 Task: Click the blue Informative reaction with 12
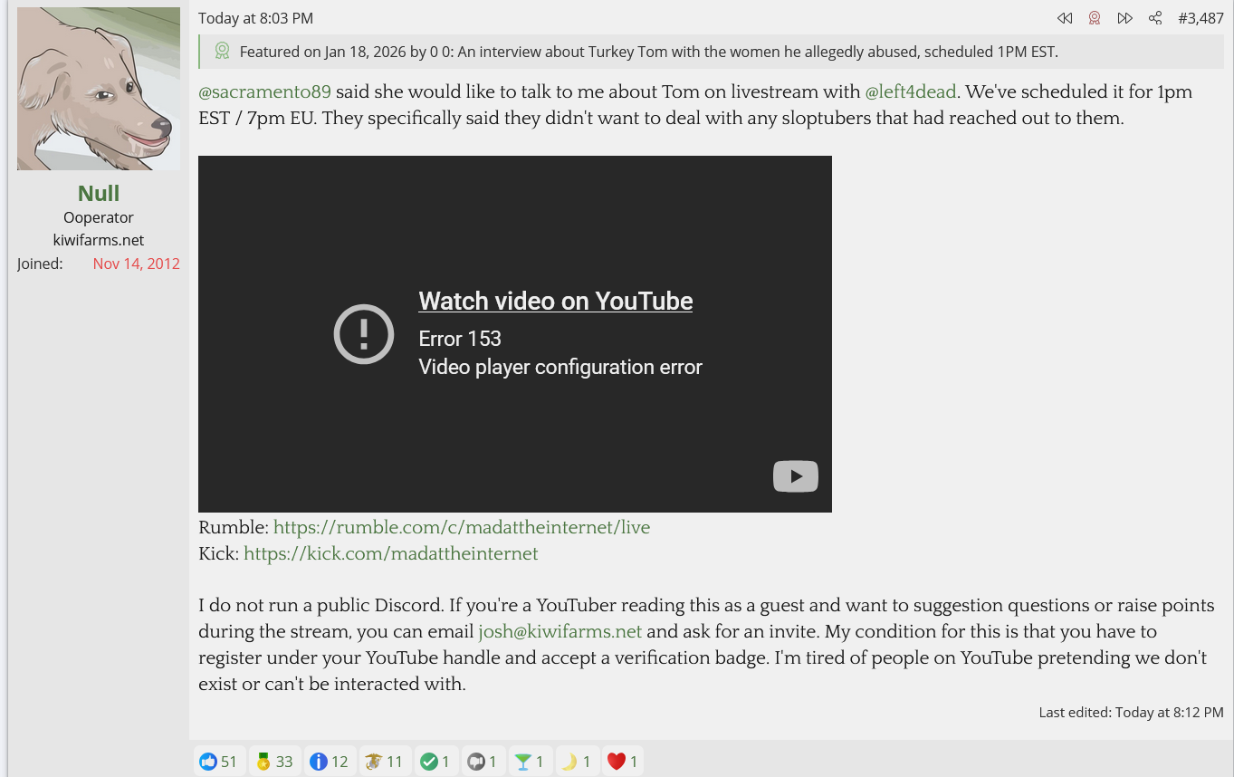[330, 762]
